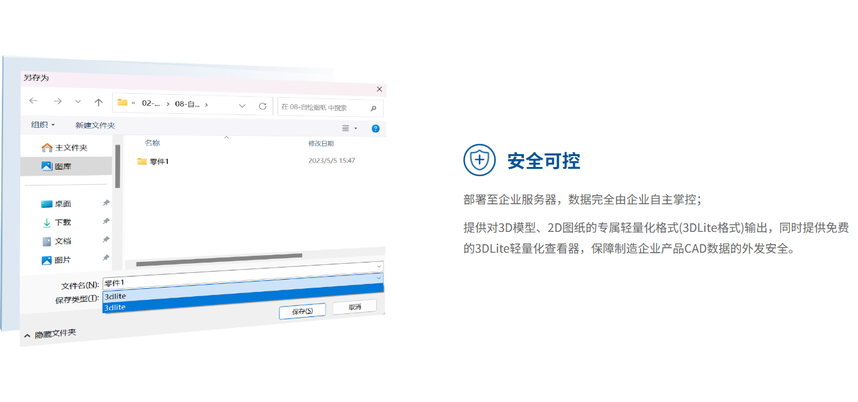Go up one folder level
This screenshot has height=402, width=858.
(99, 103)
